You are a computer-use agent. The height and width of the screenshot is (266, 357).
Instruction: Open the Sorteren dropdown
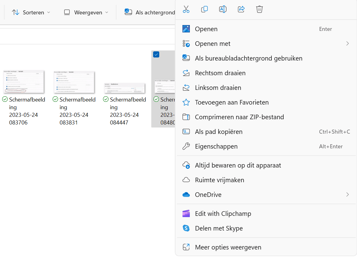pos(31,12)
